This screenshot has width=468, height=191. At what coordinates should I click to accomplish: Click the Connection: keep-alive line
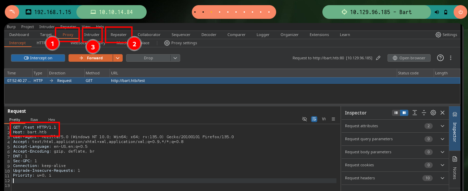[x=39, y=166]
